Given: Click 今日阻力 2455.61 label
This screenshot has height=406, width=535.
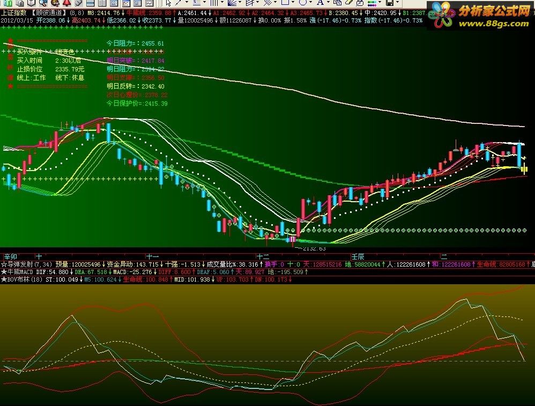Looking at the screenshot, I should (135, 43).
